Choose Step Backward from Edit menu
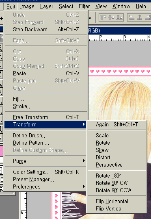Viewport: 151px width, 219px height. coord(46,30)
